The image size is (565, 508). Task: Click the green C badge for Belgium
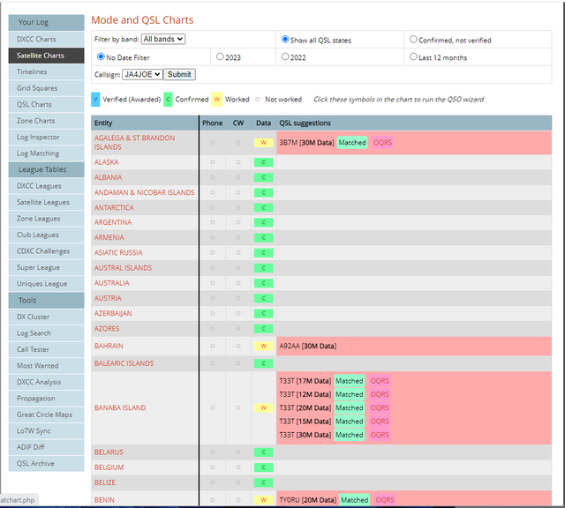[263, 467]
